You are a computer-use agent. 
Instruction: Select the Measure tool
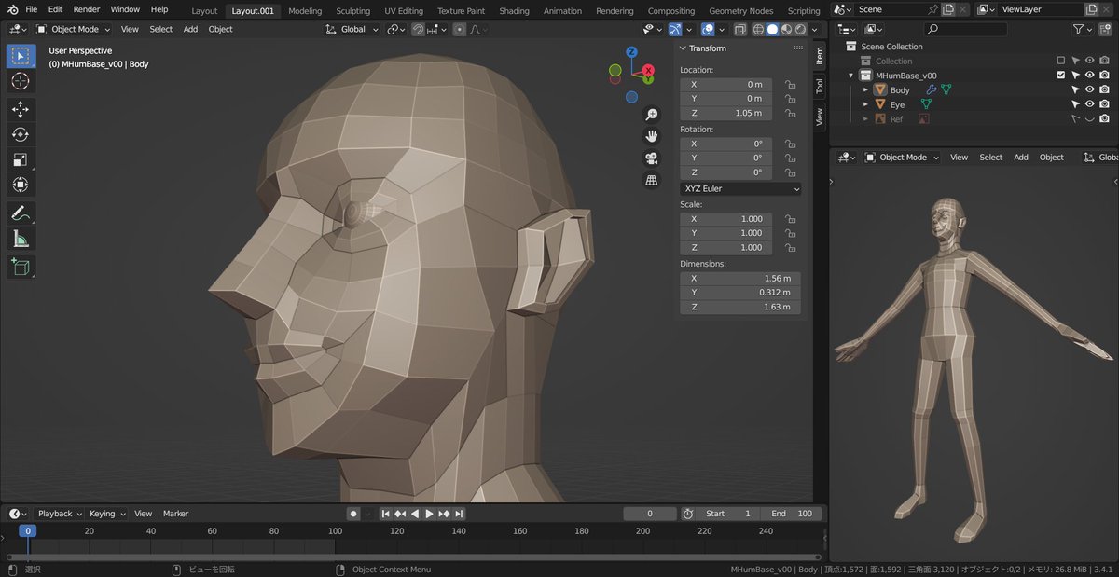21,240
